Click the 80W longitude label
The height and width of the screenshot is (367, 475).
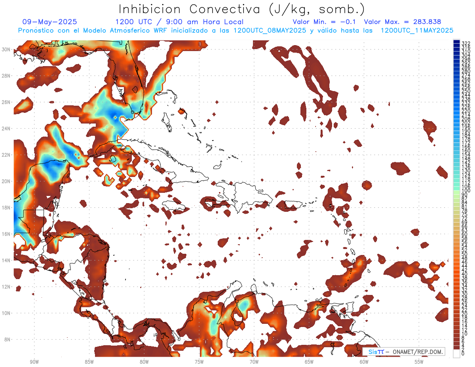144,362
